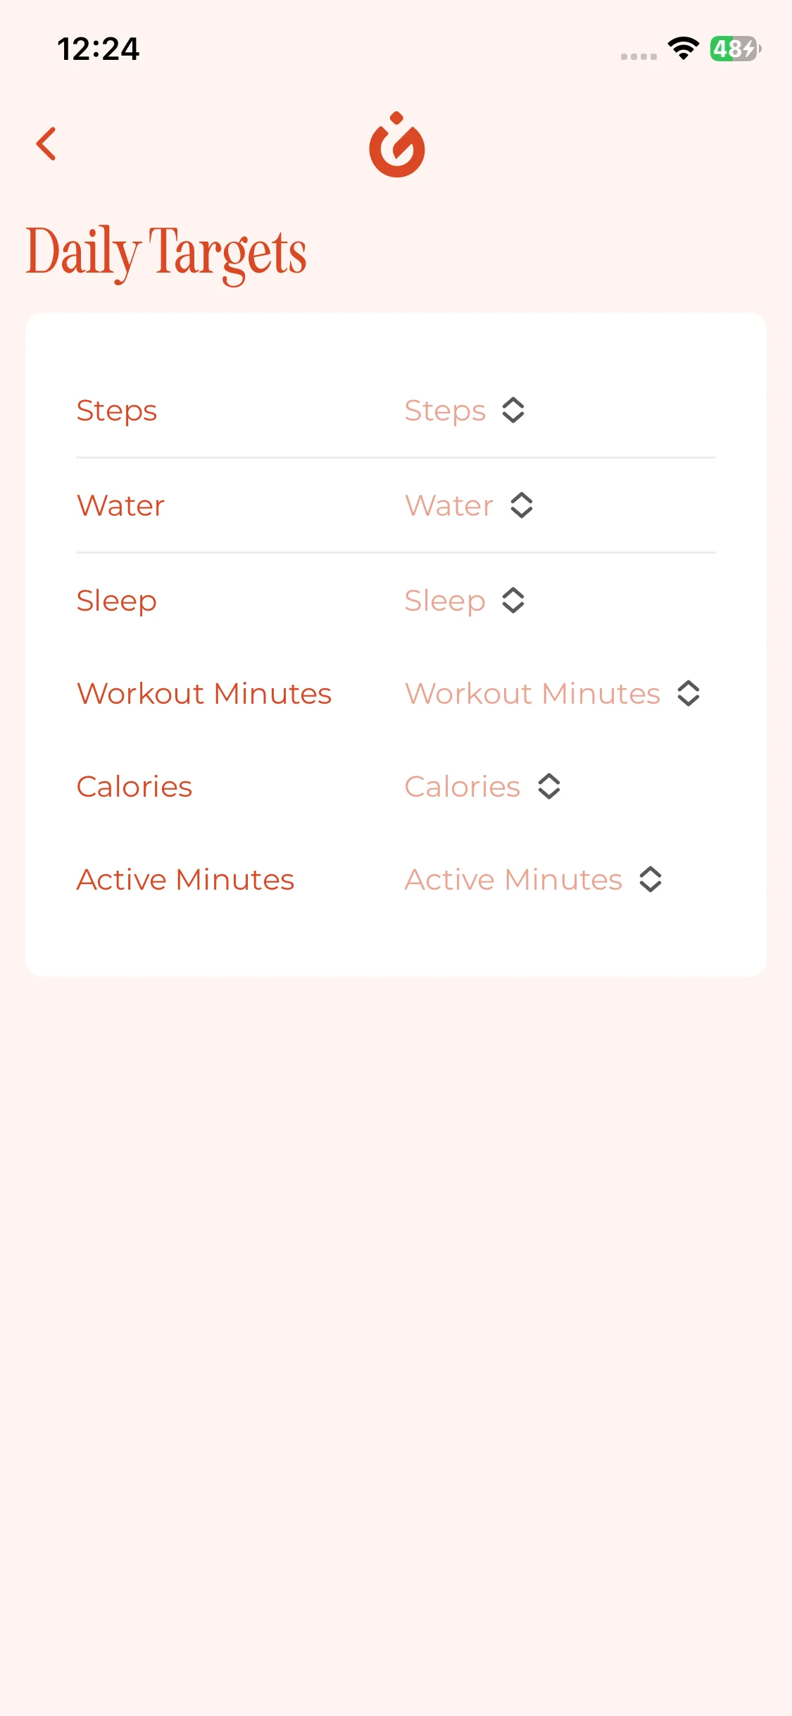Tap the orange app logo
This screenshot has height=1716, width=792.
tap(396, 145)
